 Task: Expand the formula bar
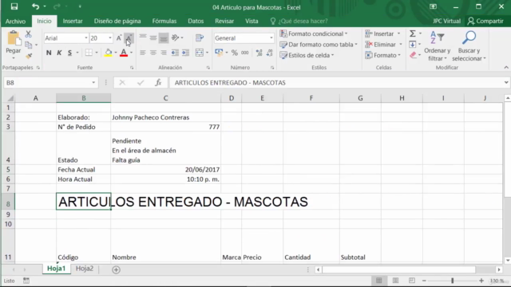click(x=506, y=83)
